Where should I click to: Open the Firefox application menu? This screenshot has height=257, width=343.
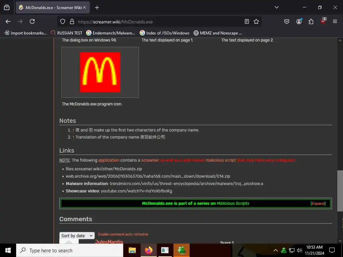(335, 21)
